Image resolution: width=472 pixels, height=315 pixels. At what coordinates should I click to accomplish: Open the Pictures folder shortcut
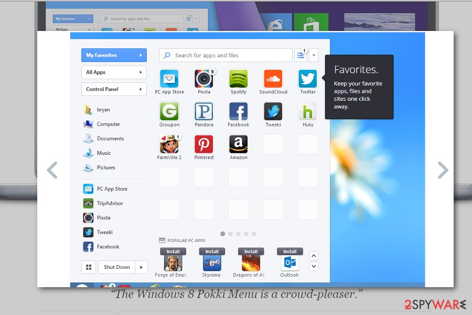(99, 167)
